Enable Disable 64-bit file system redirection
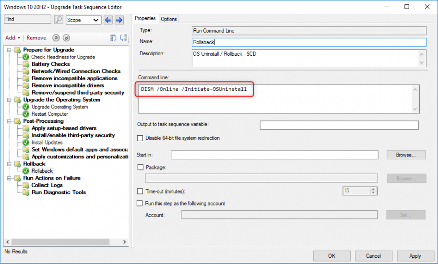 (140, 138)
